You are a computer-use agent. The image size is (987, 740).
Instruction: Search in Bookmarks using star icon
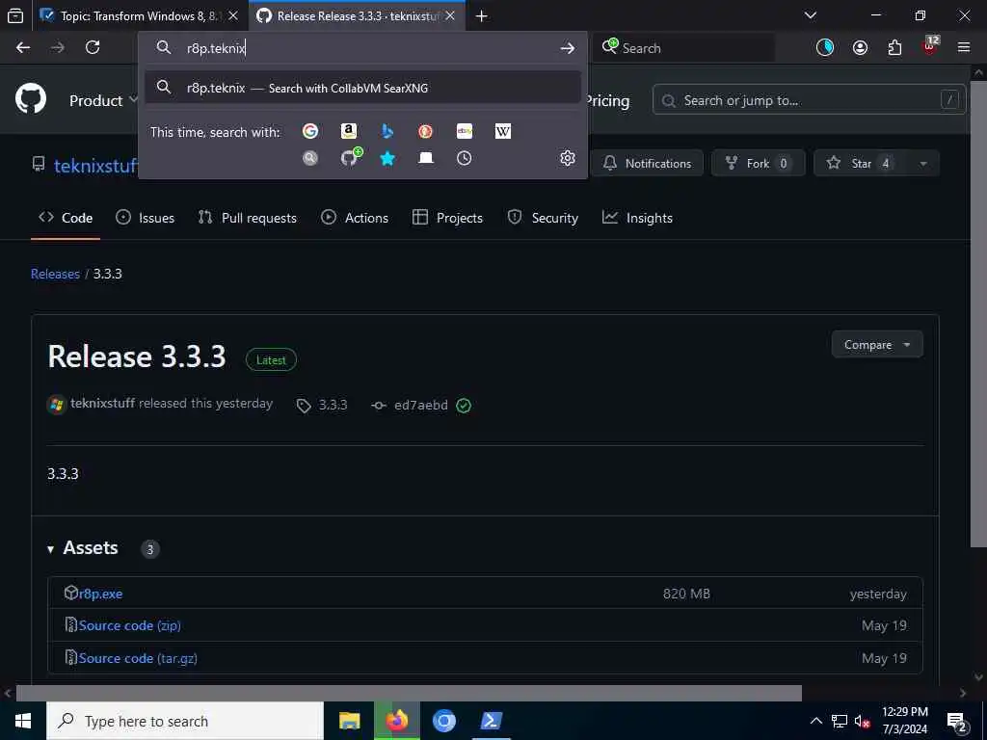pos(387,158)
